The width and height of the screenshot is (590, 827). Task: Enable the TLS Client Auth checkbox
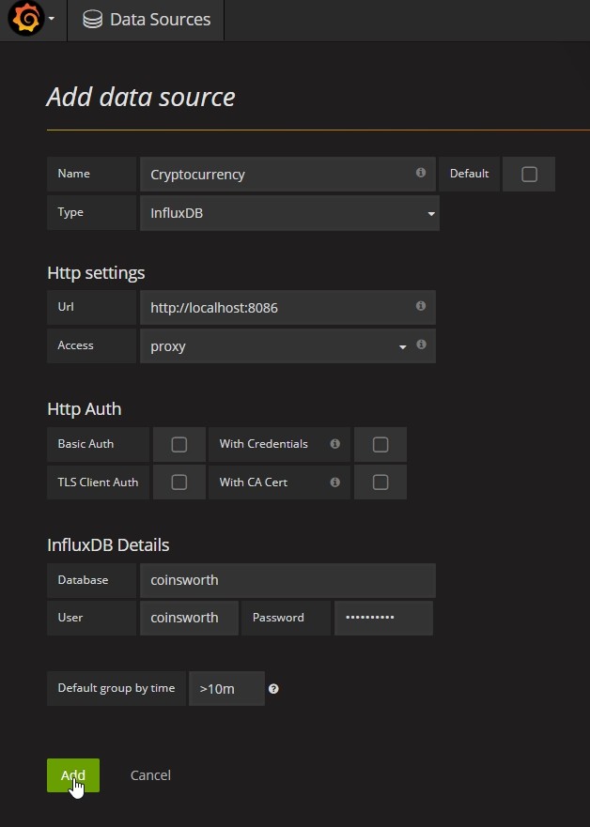[x=179, y=482]
